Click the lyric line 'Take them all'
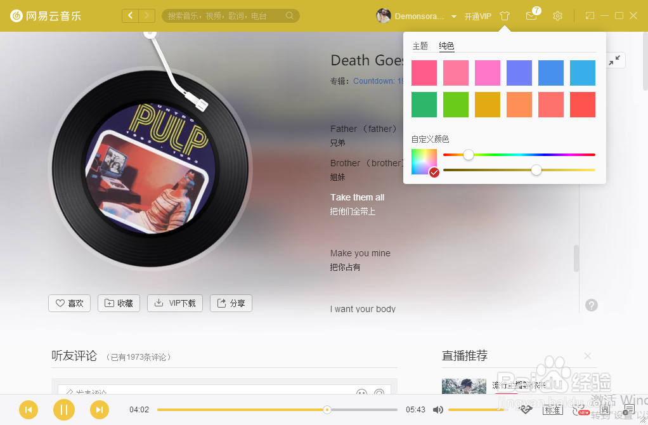 click(x=357, y=197)
